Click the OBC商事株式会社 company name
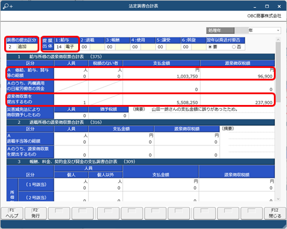 pyautogui.click(x=264, y=16)
